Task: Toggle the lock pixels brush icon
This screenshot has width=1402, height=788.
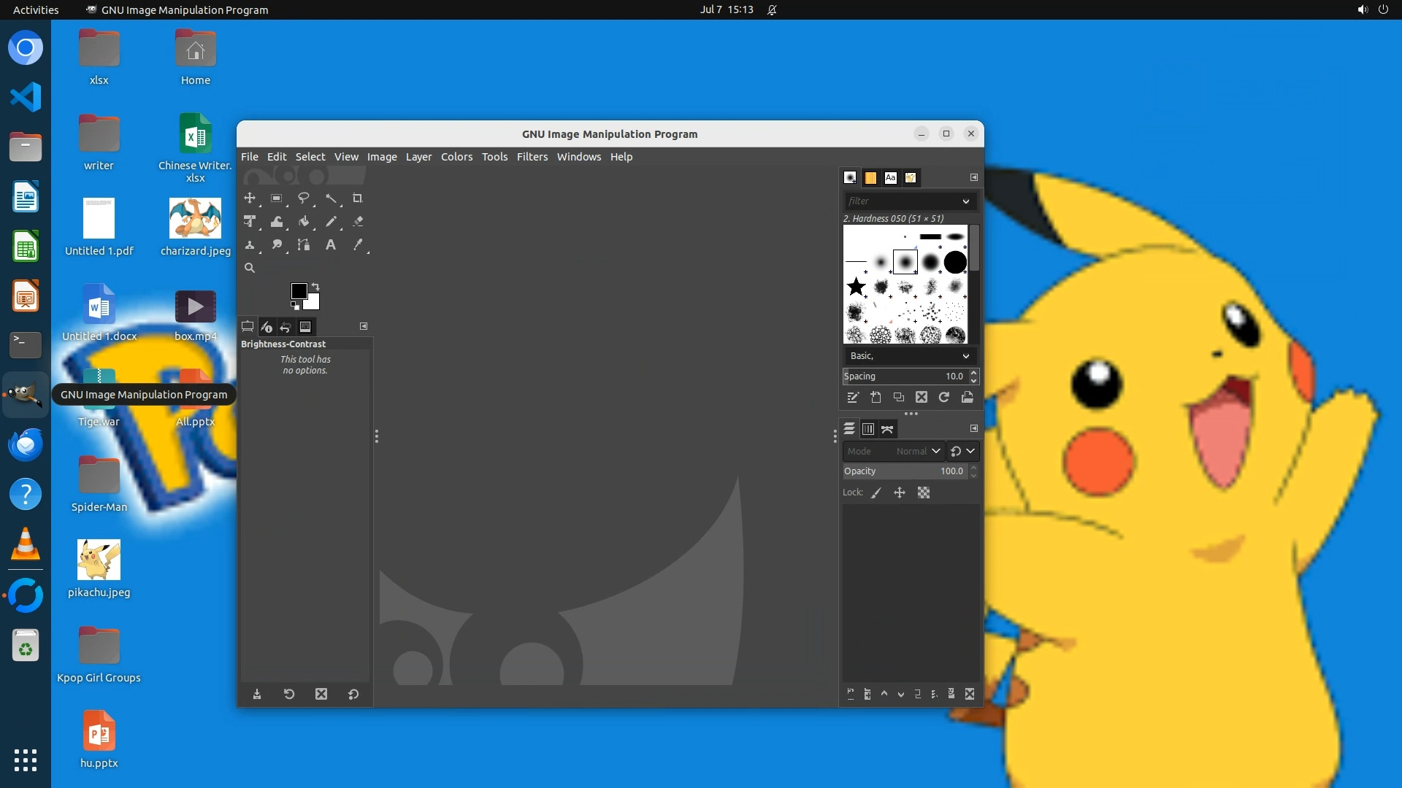Action: pyautogui.click(x=876, y=493)
